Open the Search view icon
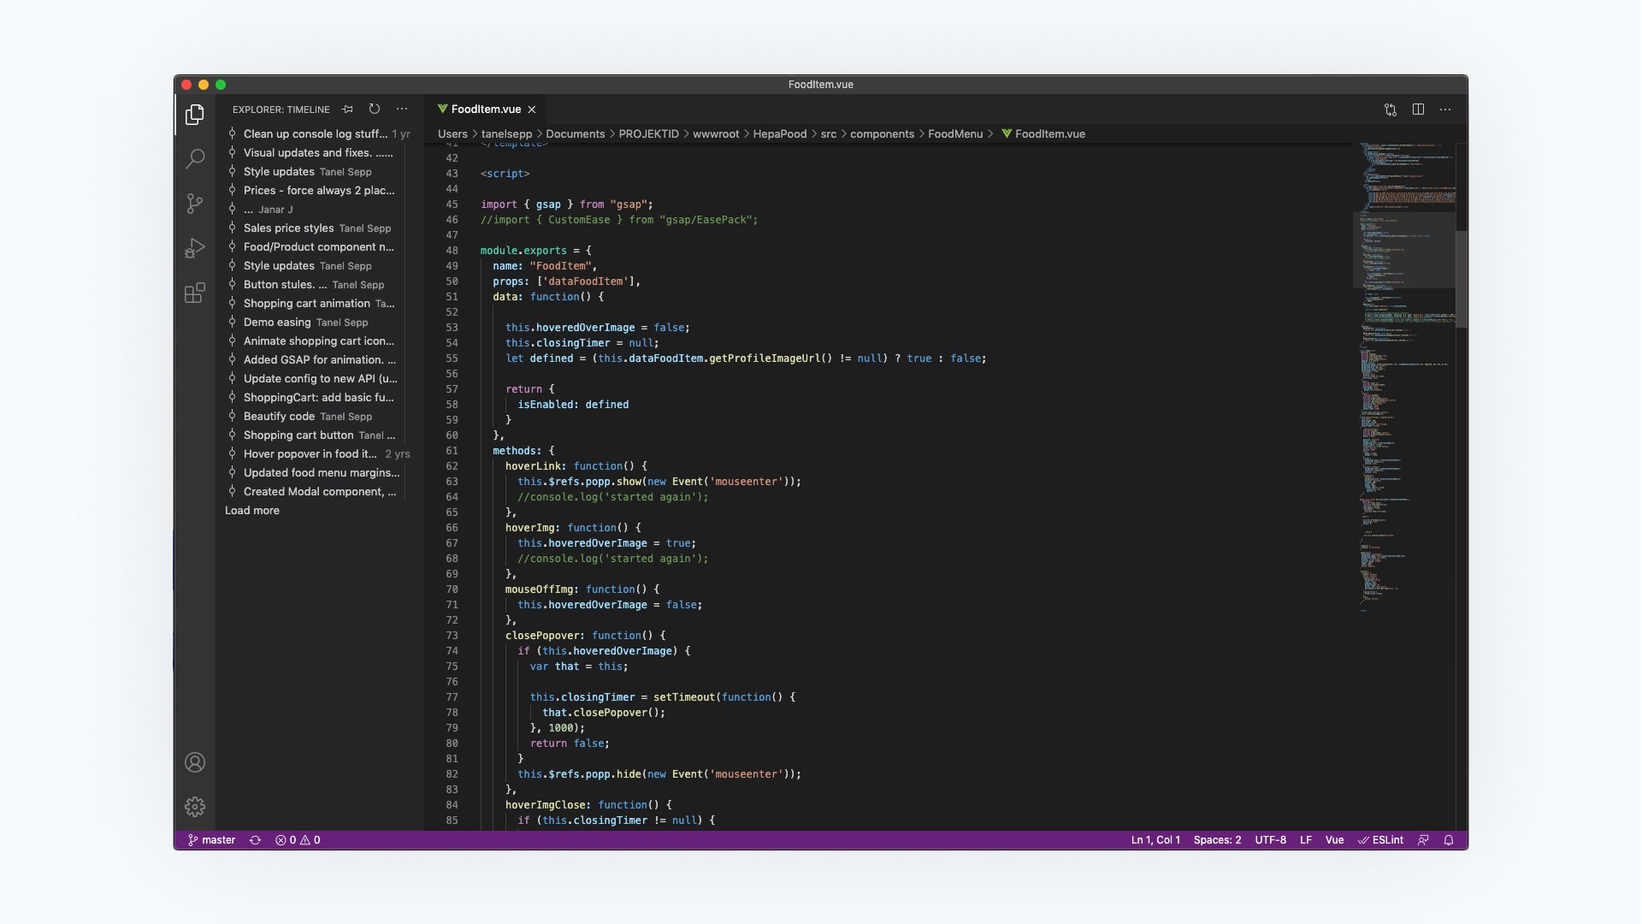This screenshot has height=924, width=1642. point(195,158)
